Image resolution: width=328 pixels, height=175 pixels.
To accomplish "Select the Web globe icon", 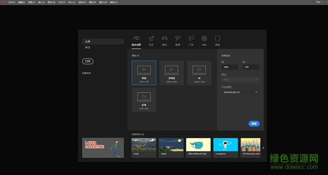I will tap(204, 39).
